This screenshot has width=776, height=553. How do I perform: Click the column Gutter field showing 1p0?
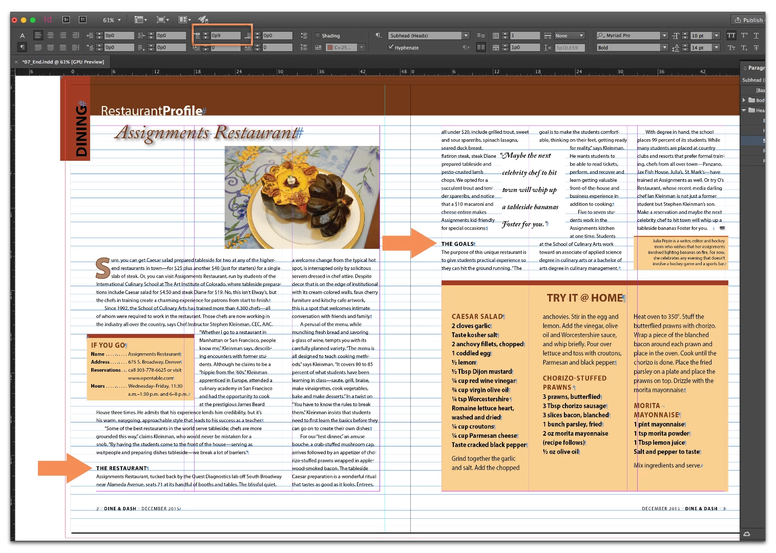point(525,47)
